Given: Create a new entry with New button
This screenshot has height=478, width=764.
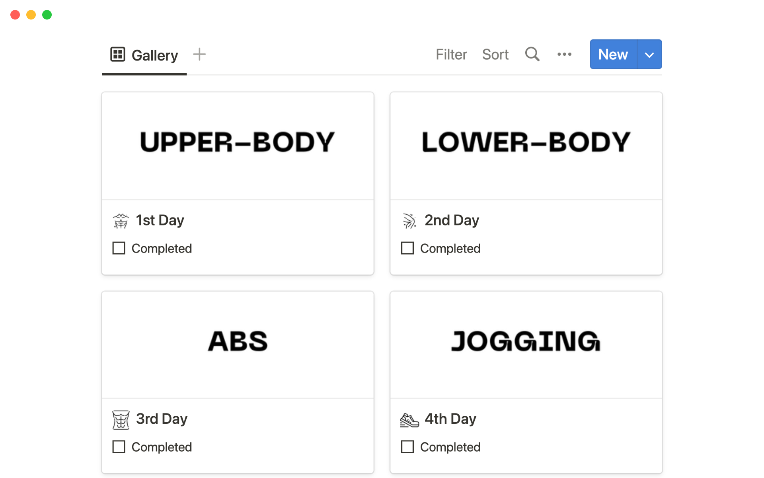Looking at the screenshot, I should 613,55.
